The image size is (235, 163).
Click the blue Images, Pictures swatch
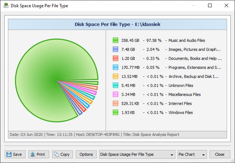(x=115, y=49)
